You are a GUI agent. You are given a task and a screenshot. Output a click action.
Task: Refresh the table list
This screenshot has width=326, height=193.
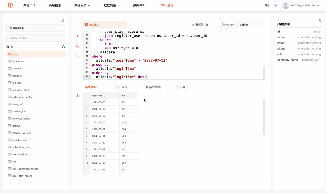pyautogui.click(x=63, y=47)
